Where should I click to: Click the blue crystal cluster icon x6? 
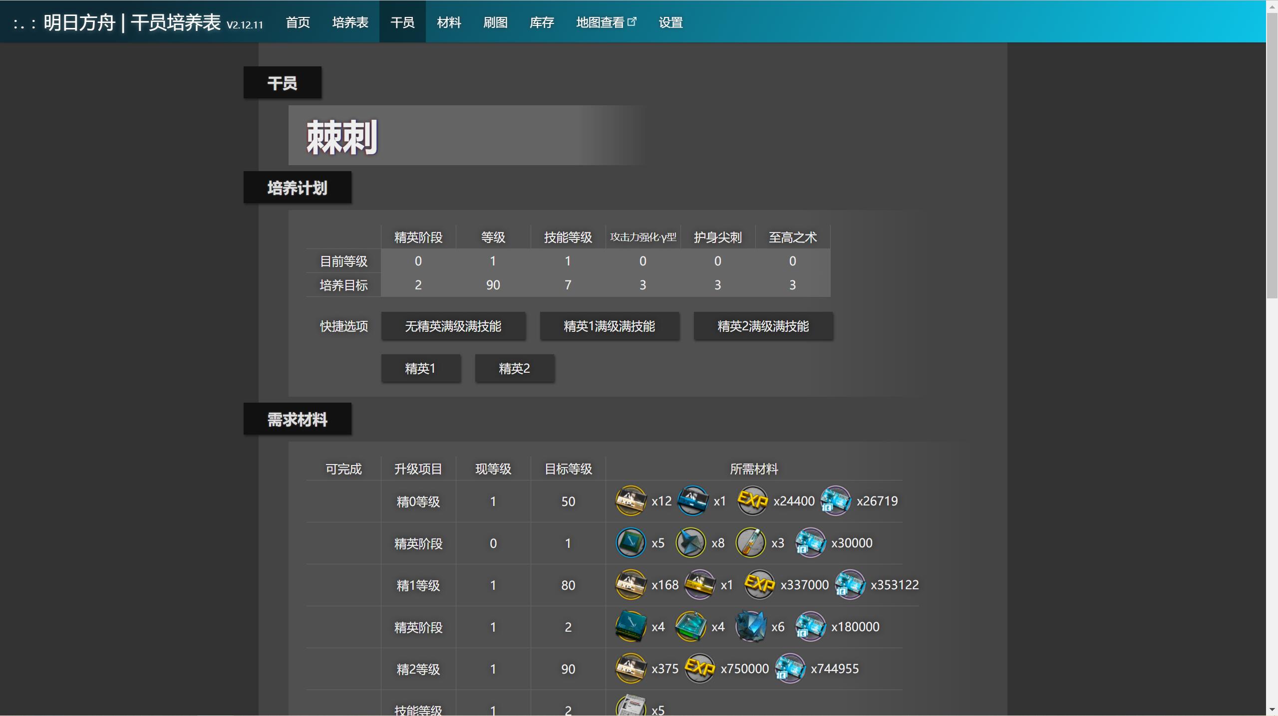[x=751, y=626]
